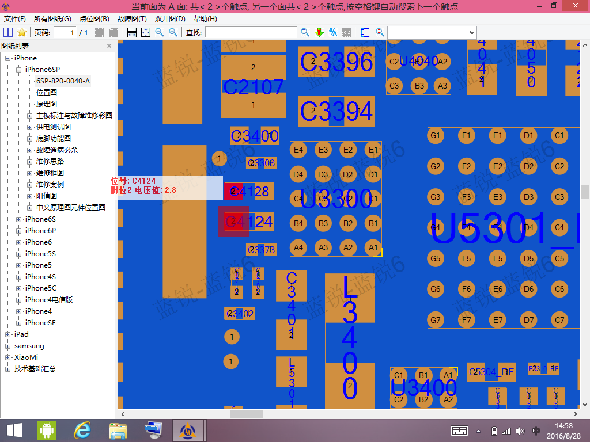This screenshot has height=442, width=590.
Task: Click the text search magnifier icon
Action: pos(305,33)
